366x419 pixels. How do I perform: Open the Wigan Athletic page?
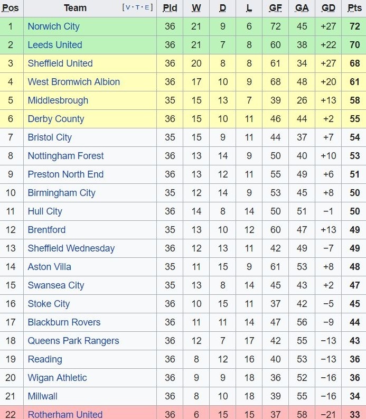point(57,378)
